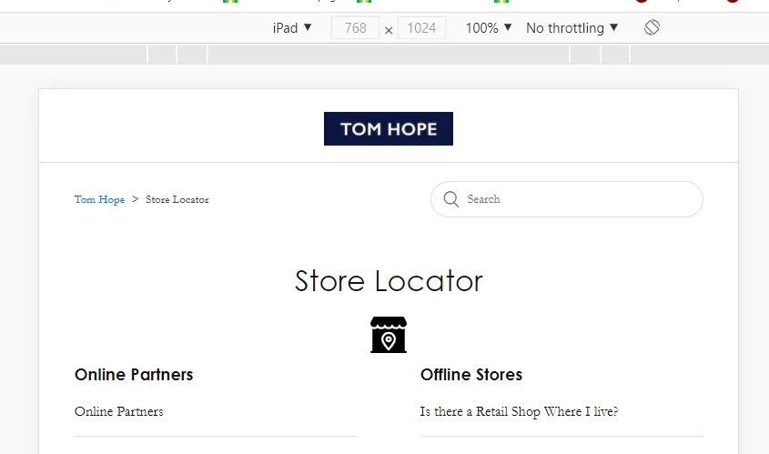
Task: Click the viewport width field 768
Action: pos(355,28)
